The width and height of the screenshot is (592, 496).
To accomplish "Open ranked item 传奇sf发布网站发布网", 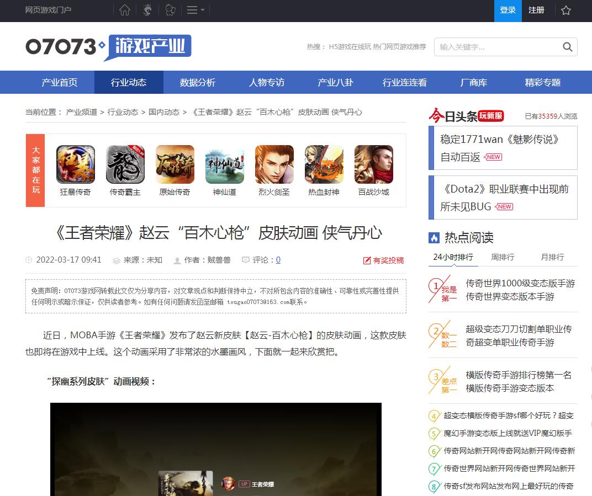I will 509,486.
